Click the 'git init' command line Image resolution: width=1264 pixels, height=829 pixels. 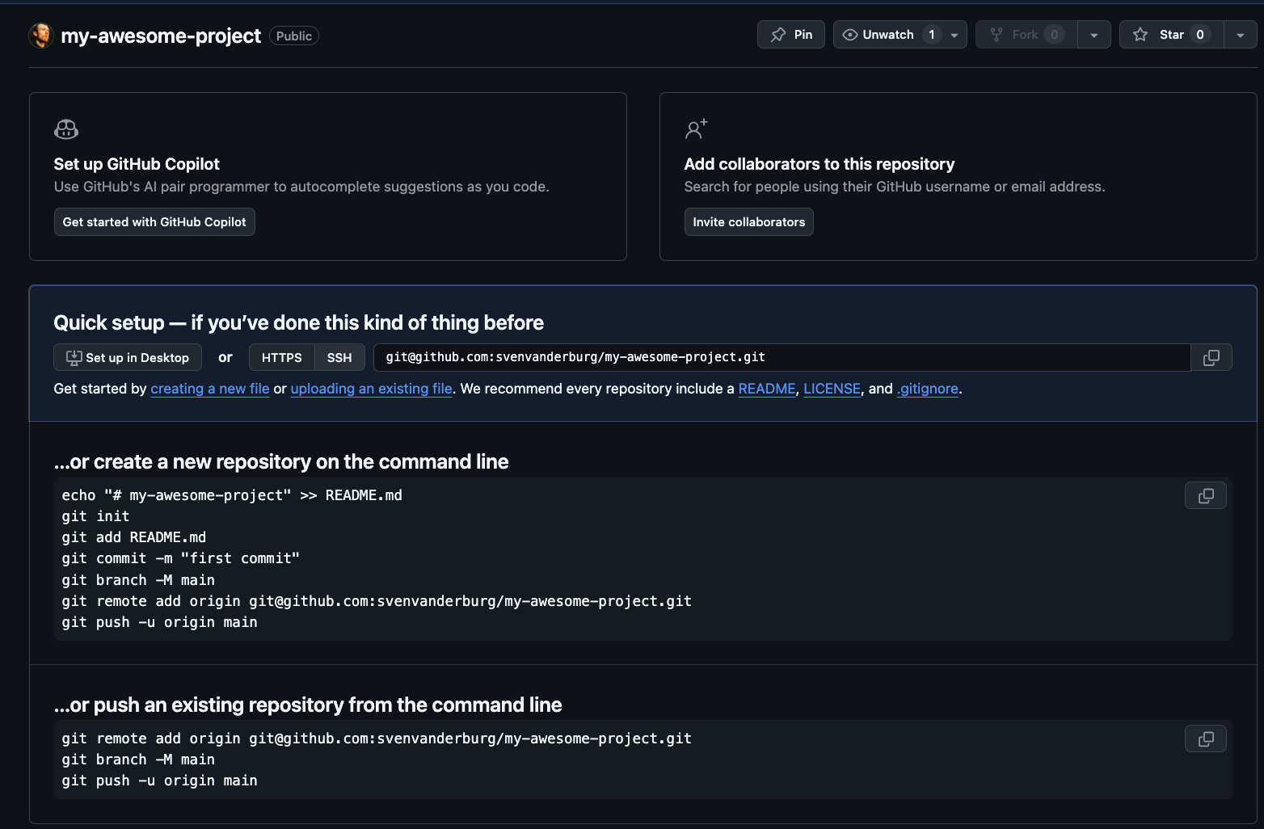click(95, 516)
